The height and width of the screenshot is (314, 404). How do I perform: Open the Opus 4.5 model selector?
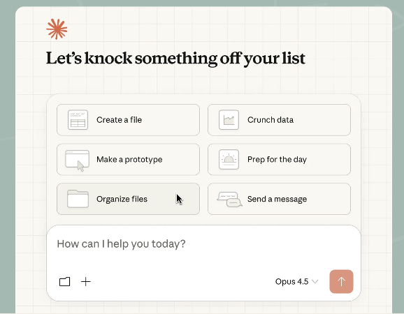[x=296, y=282]
